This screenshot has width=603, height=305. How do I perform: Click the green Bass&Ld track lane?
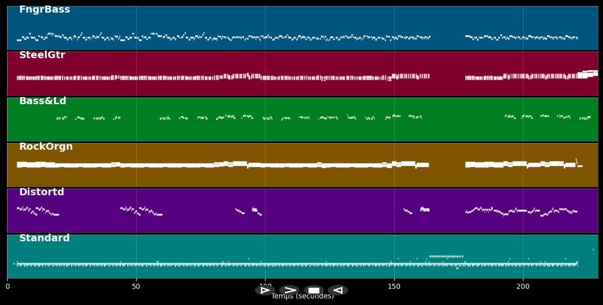tap(304, 130)
